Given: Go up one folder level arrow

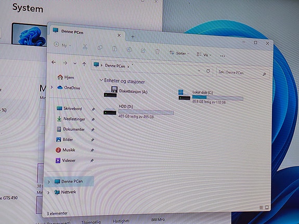Looking at the screenshot, I should [84, 64].
